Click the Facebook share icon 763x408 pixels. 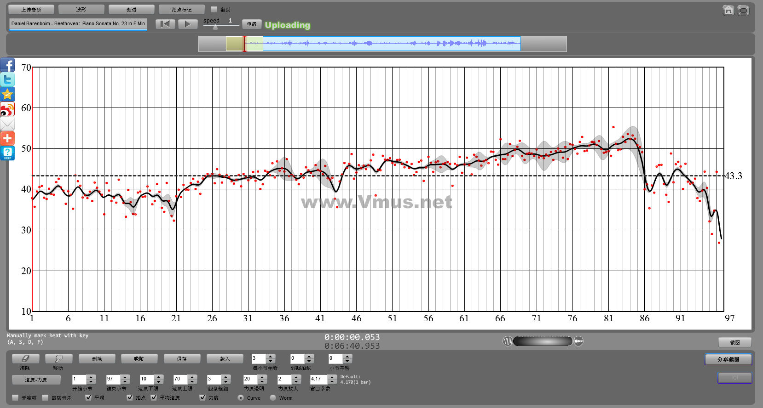click(x=7, y=65)
